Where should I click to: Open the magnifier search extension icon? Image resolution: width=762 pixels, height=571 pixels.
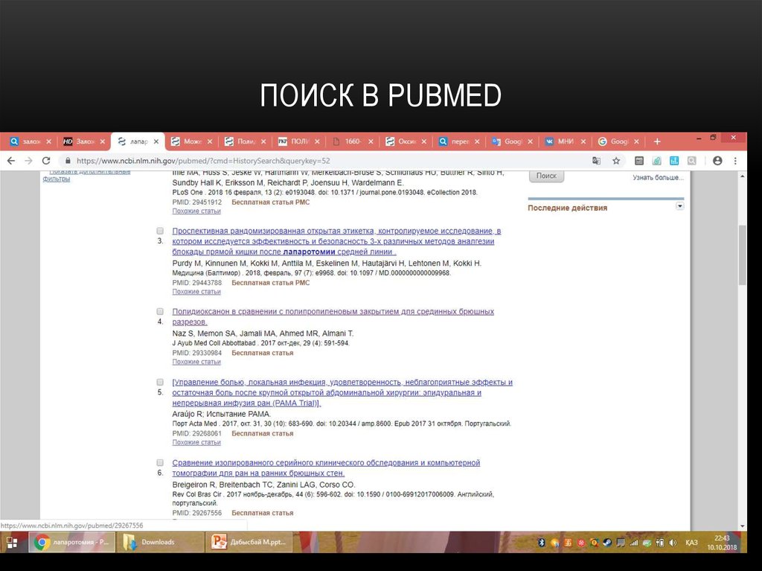pyautogui.click(x=691, y=160)
